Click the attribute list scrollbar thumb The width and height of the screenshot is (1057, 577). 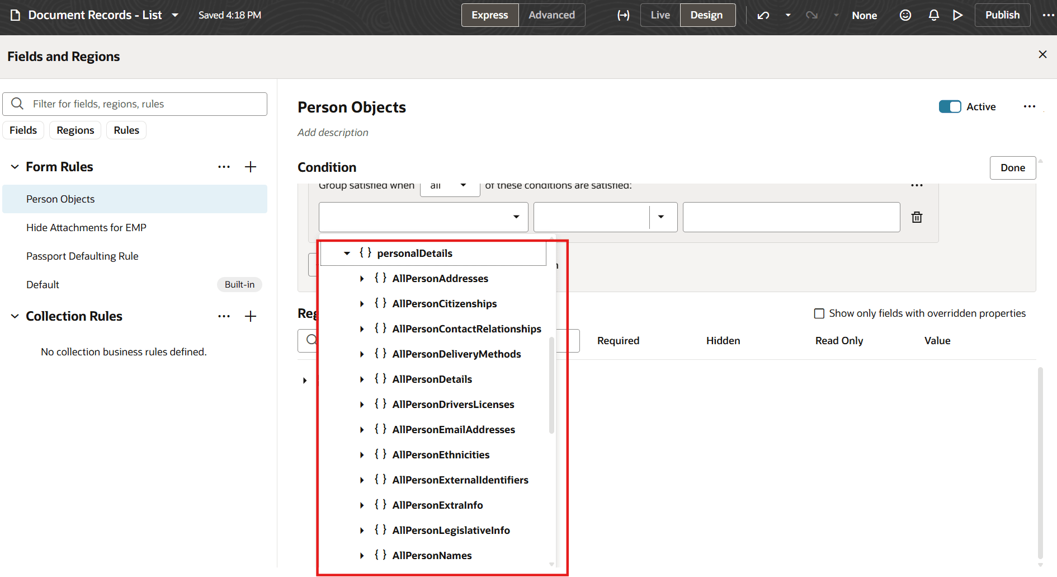coord(551,385)
